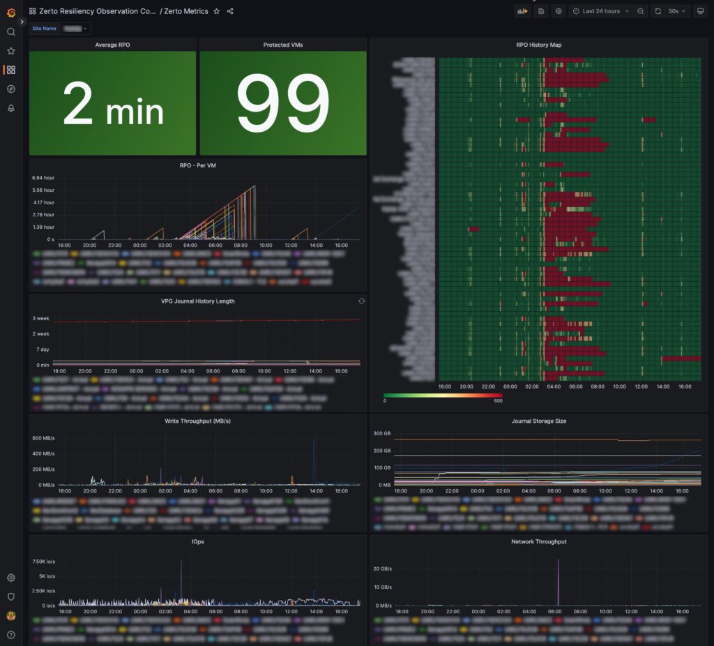The width and height of the screenshot is (714, 646).
Task: Open the VPG Journal History Length panel menu
Action: tap(197, 301)
